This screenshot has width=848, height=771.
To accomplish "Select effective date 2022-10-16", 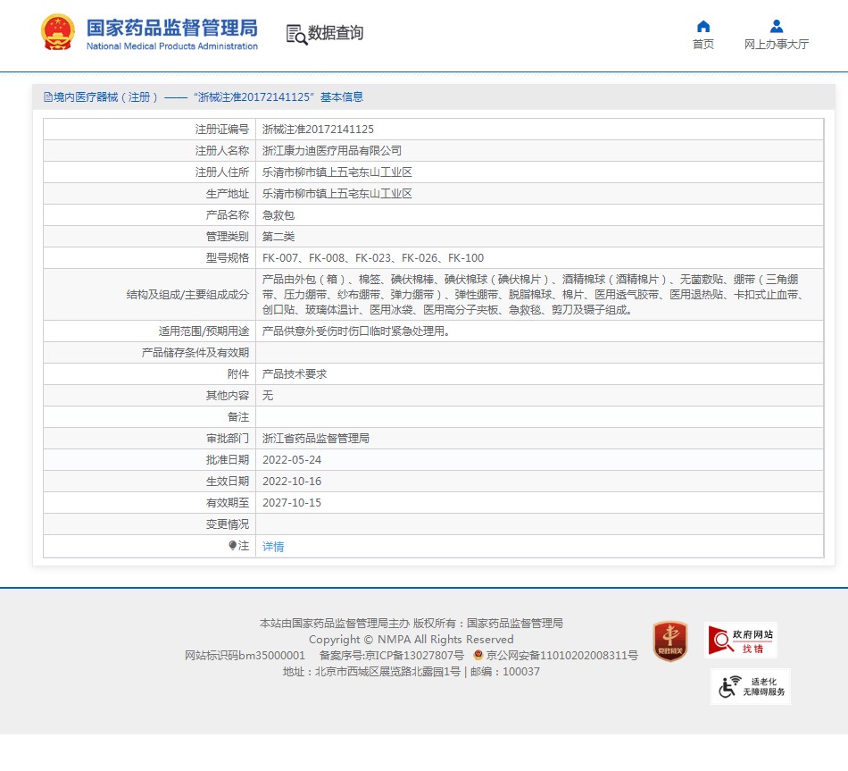I will 292,482.
